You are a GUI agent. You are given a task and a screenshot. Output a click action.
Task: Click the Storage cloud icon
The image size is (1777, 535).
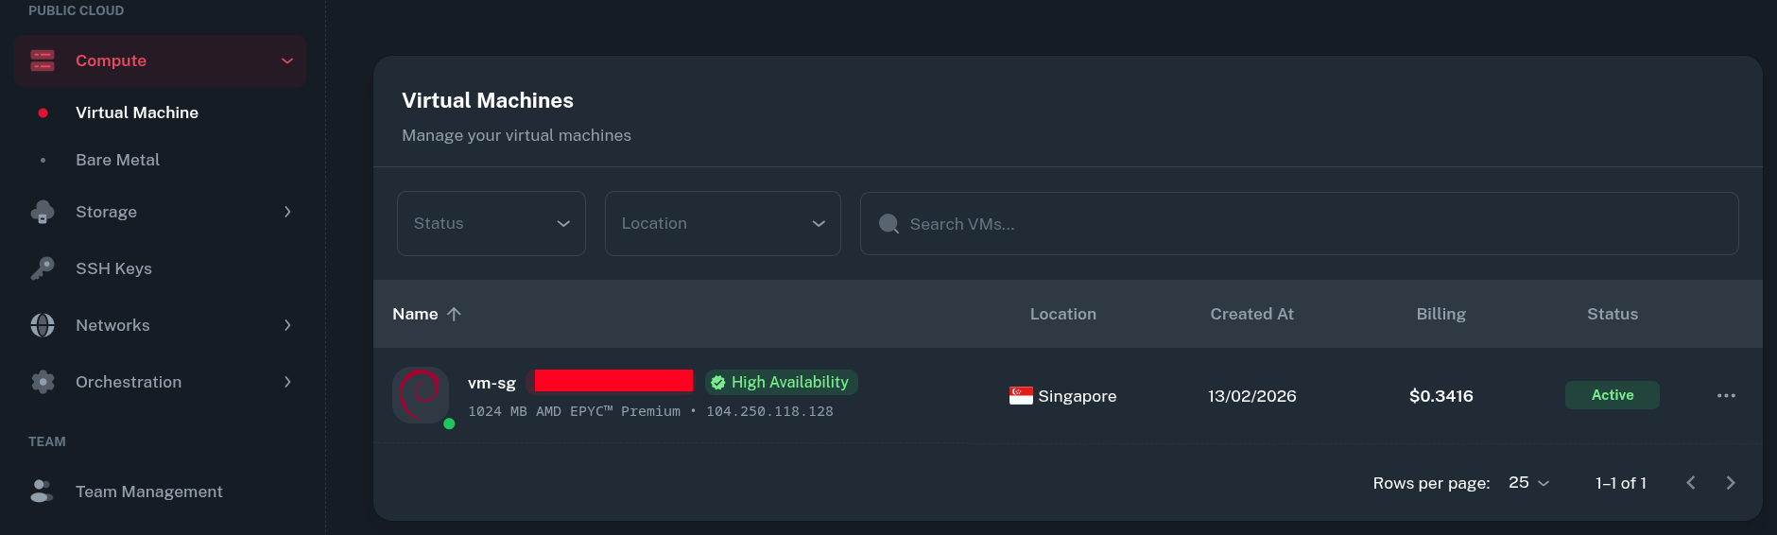click(x=43, y=213)
